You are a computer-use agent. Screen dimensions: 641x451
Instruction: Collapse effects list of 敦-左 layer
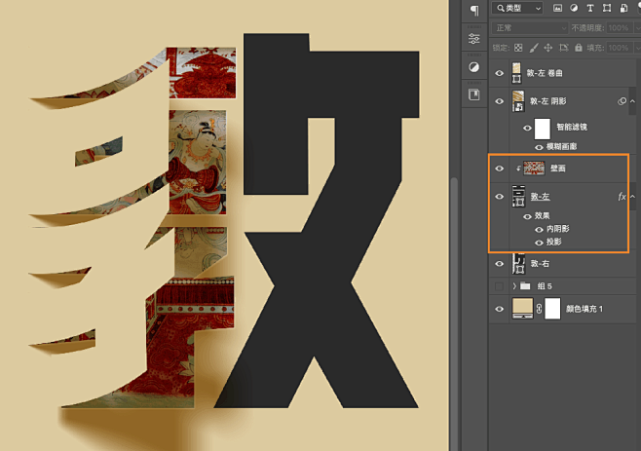click(x=633, y=197)
